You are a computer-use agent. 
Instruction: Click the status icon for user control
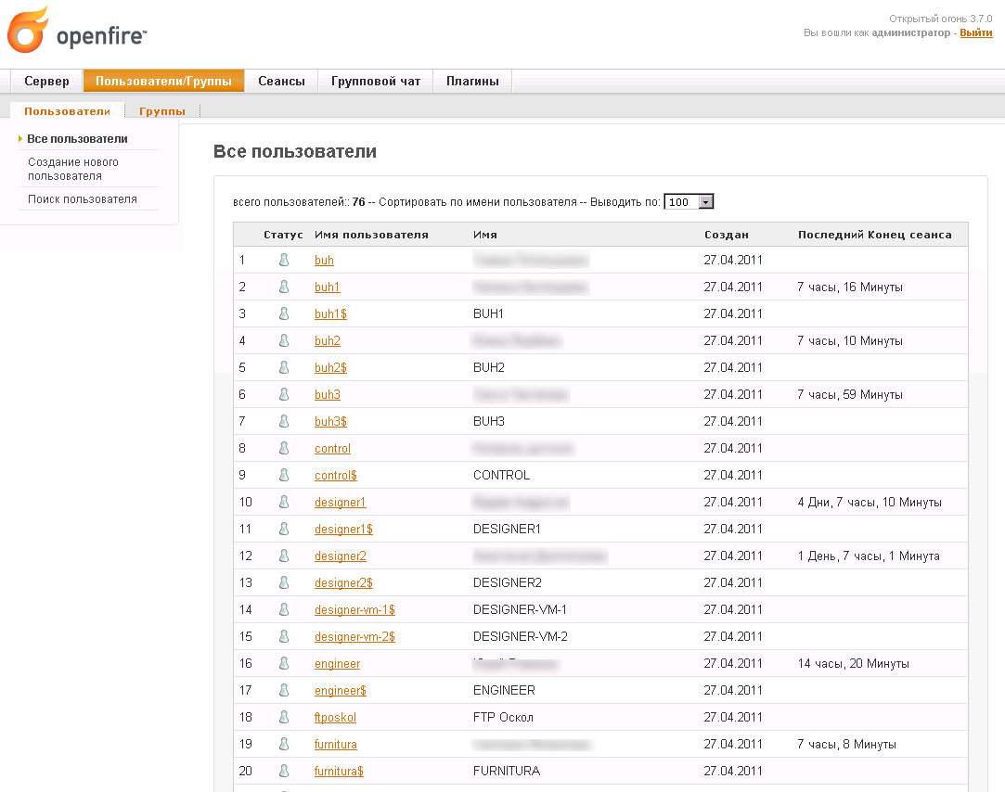tap(284, 449)
